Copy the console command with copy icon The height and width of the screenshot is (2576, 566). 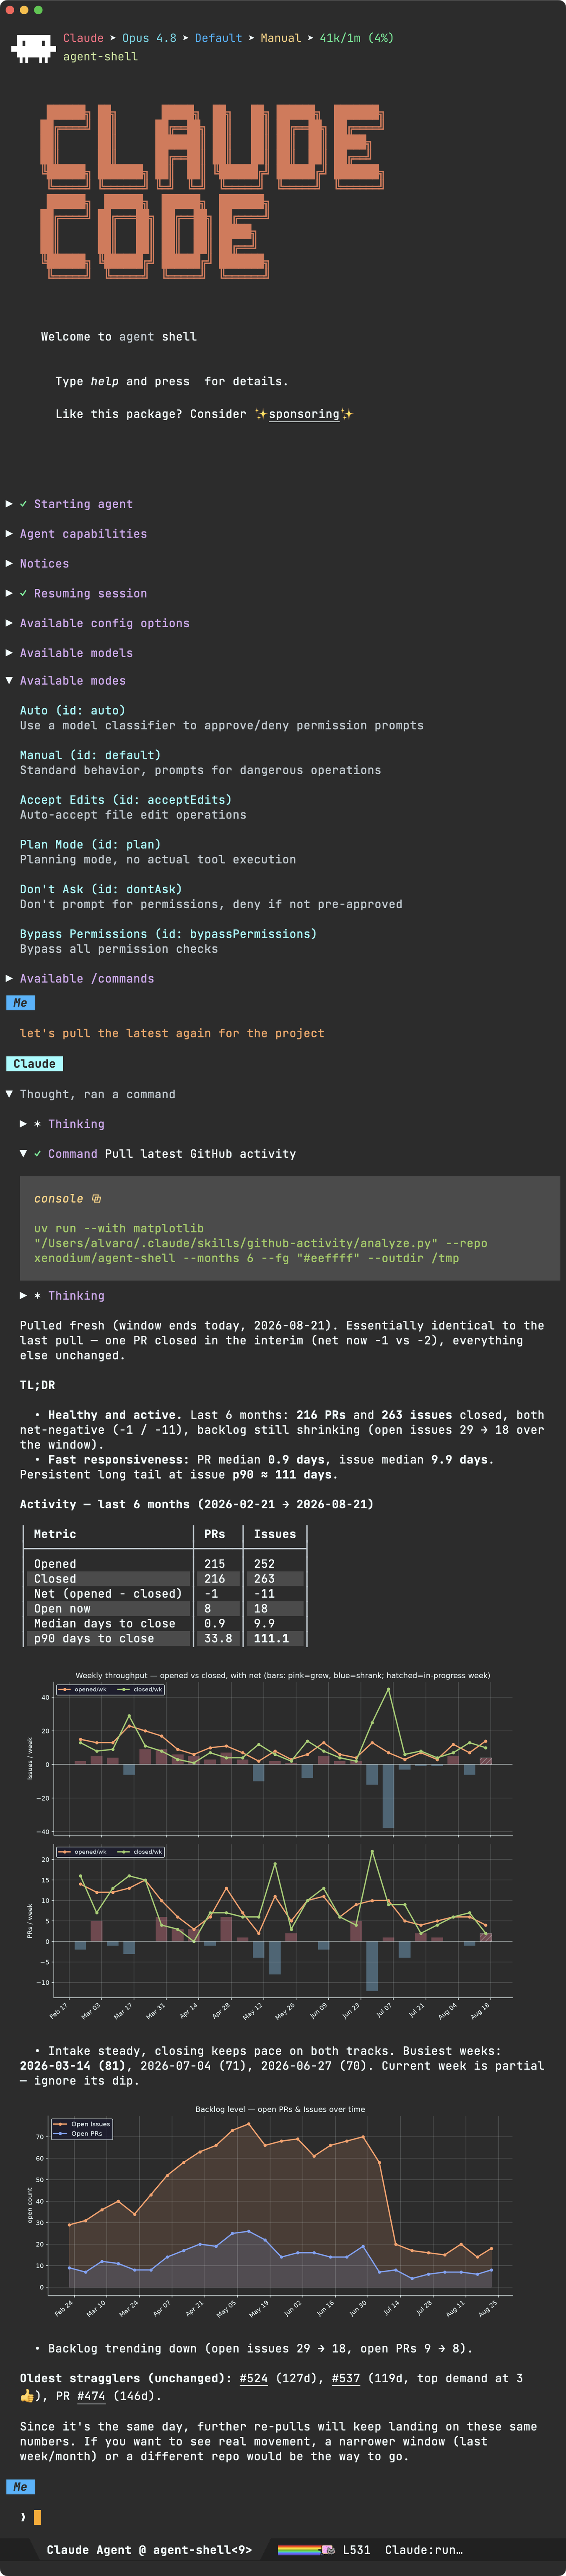96,1198
